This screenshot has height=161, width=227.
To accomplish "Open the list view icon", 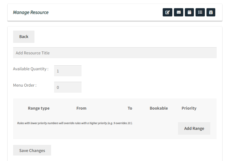I will coord(200,12).
